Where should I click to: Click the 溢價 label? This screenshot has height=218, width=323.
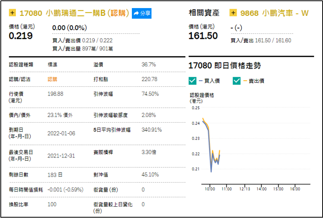pos(98,65)
